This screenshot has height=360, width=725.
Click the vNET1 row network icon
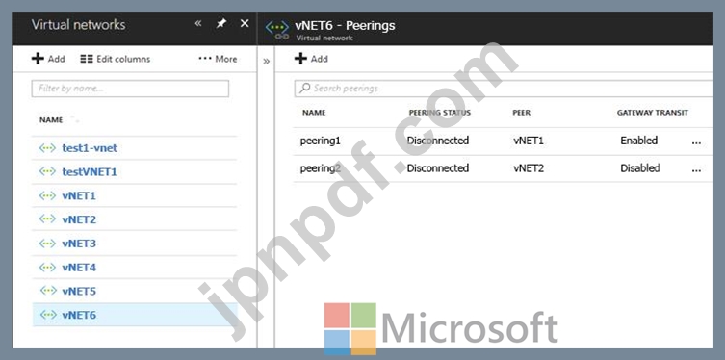point(47,195)
